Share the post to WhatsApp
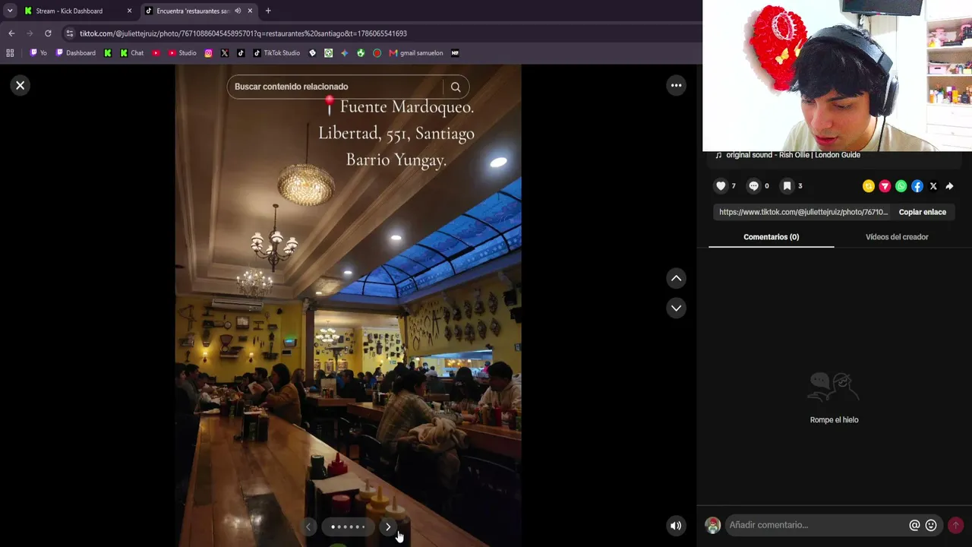972x547 pixels. click(x=901, y=186)
